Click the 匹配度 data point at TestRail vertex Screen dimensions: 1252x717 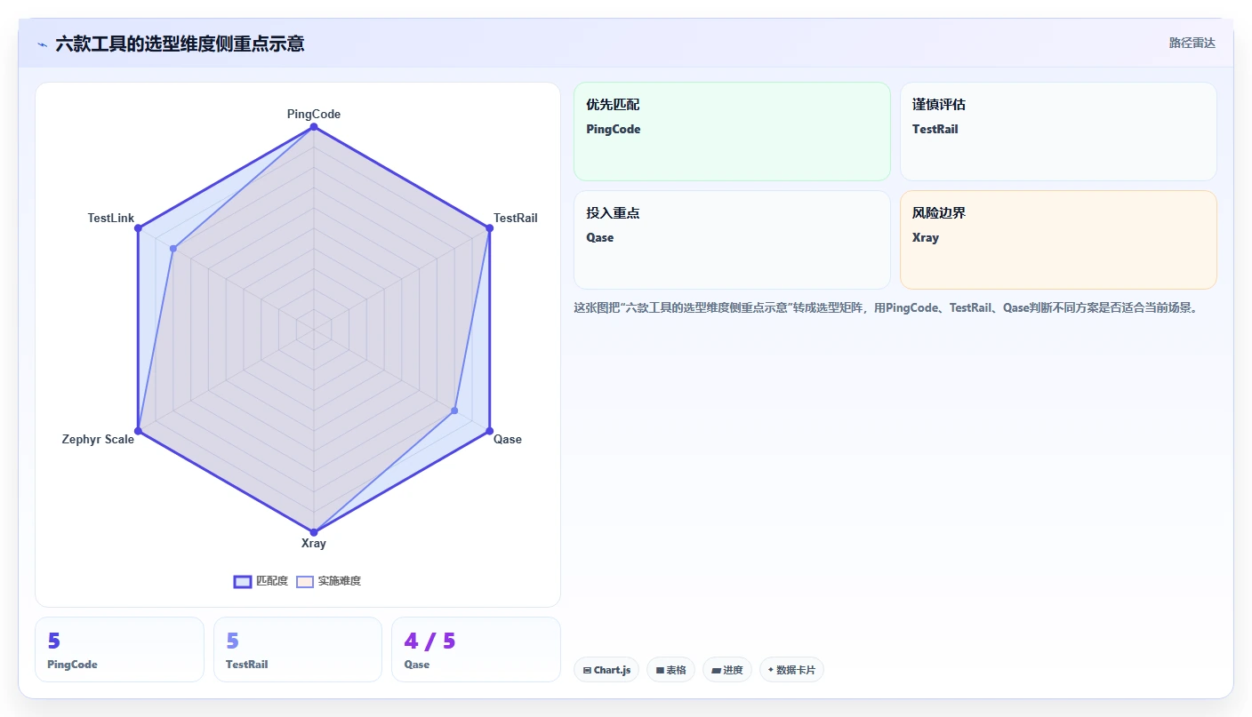pyautogui.click(x=490, y=228)
